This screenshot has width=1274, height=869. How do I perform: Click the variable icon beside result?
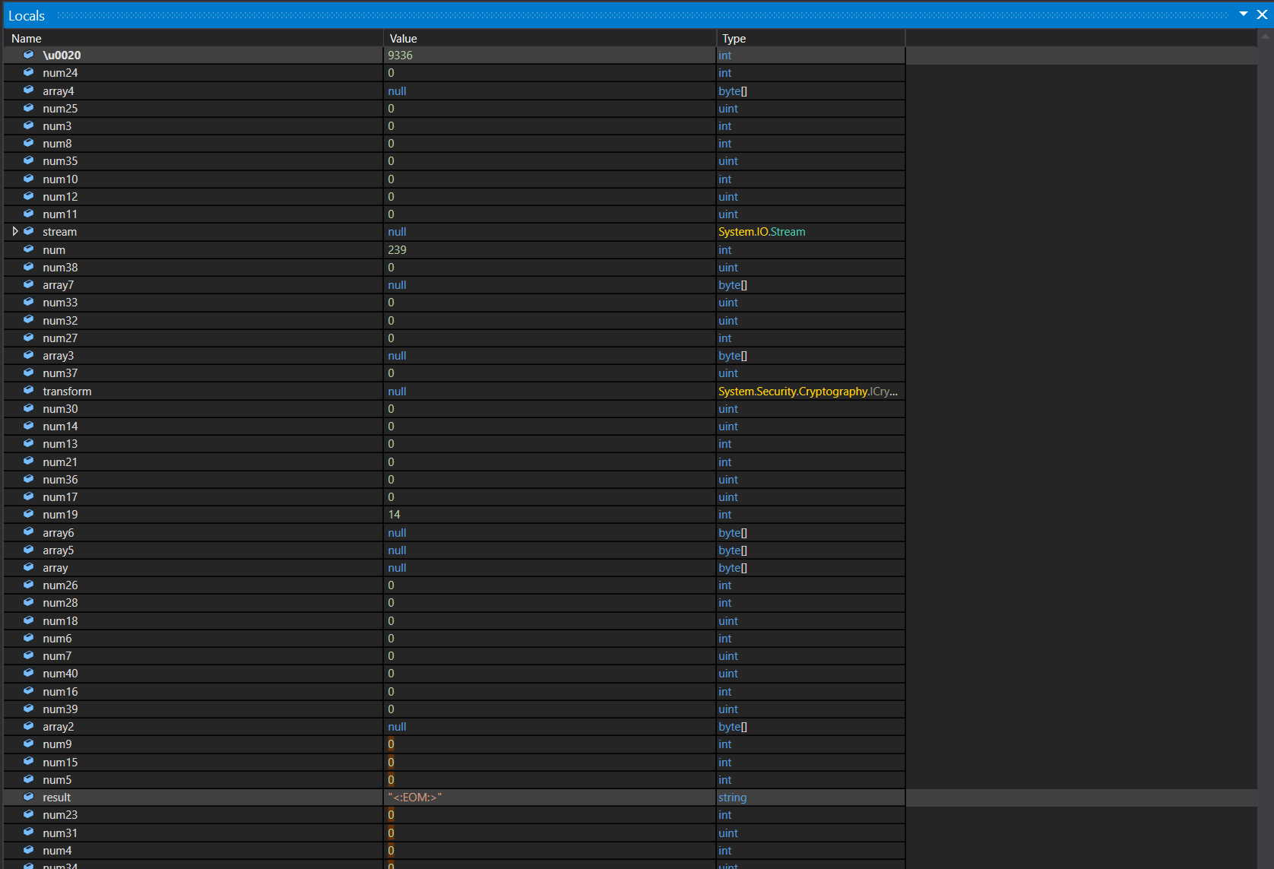28,797
